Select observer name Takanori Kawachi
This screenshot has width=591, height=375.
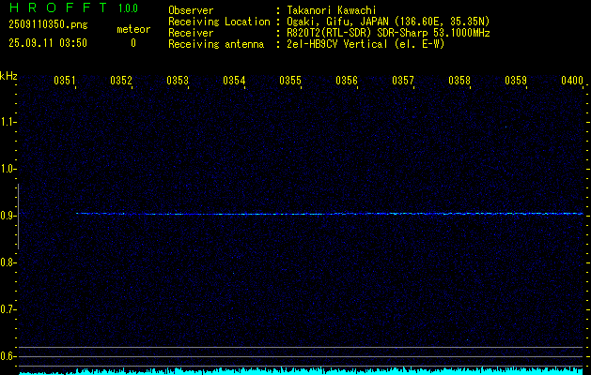tap(332, 10)
